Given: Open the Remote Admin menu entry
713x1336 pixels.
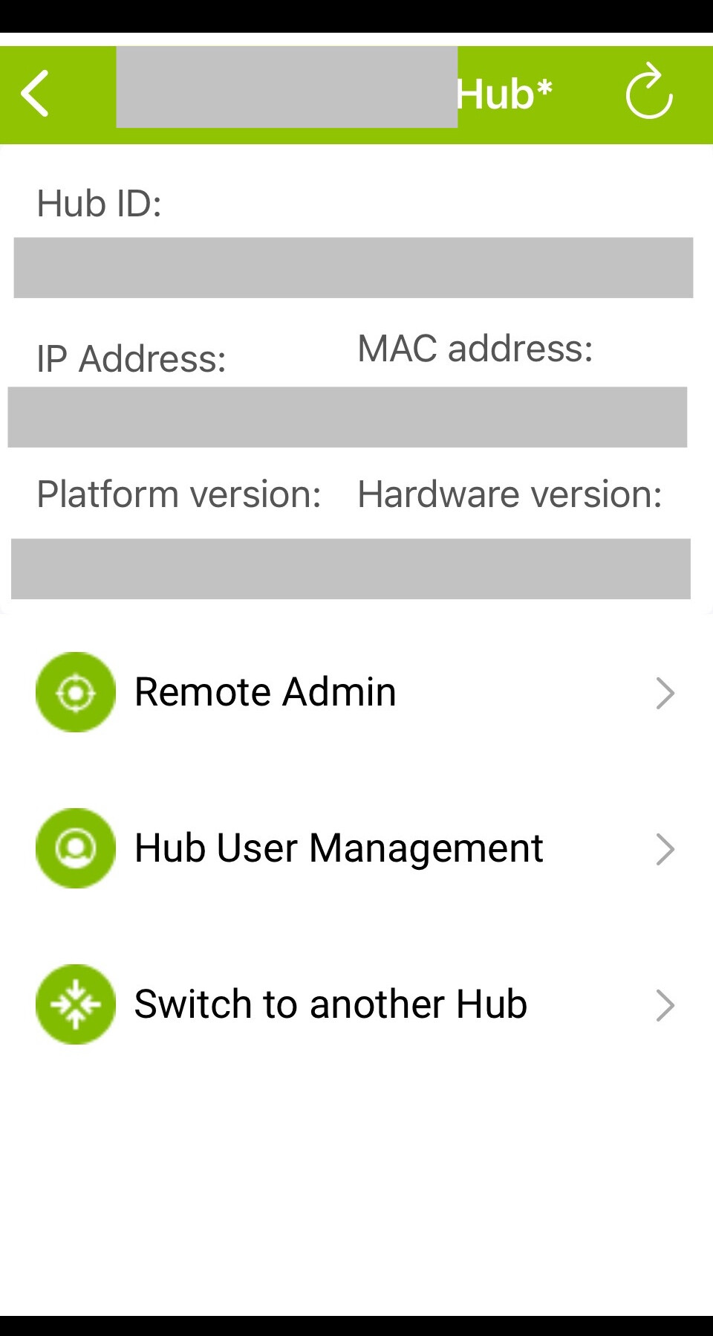Looking at the screenshot, I should click(x=265, y=692).
